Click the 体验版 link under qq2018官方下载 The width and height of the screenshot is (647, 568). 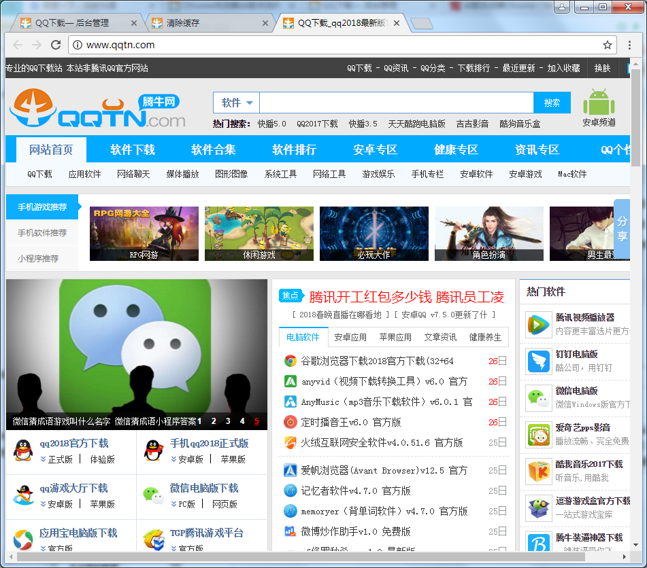[x=102, y=459]
